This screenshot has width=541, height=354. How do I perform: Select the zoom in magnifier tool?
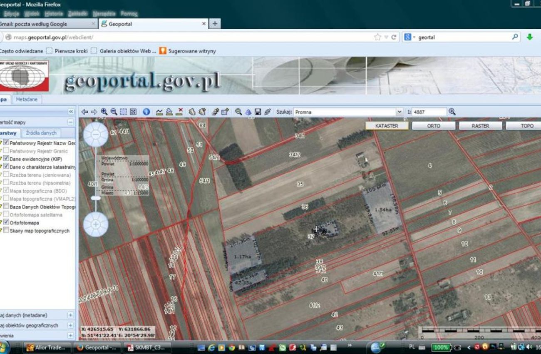pyautogui.click(x=104, y=112)
